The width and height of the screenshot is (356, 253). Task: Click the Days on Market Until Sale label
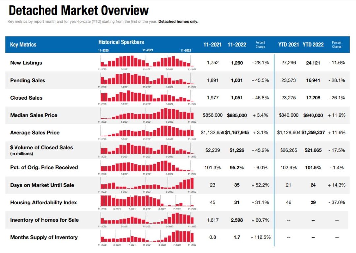coord(42,185)
